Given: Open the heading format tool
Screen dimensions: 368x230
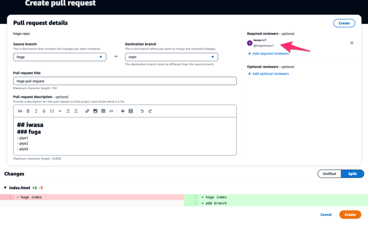Looking at the screenshot, I should [20, 111].
